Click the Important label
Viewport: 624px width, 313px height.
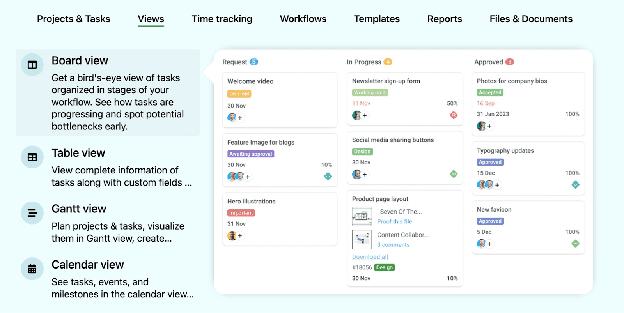(241, 213)
